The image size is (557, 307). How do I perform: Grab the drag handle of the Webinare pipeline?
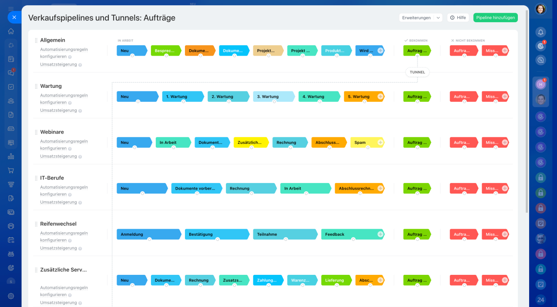point(36,132)
